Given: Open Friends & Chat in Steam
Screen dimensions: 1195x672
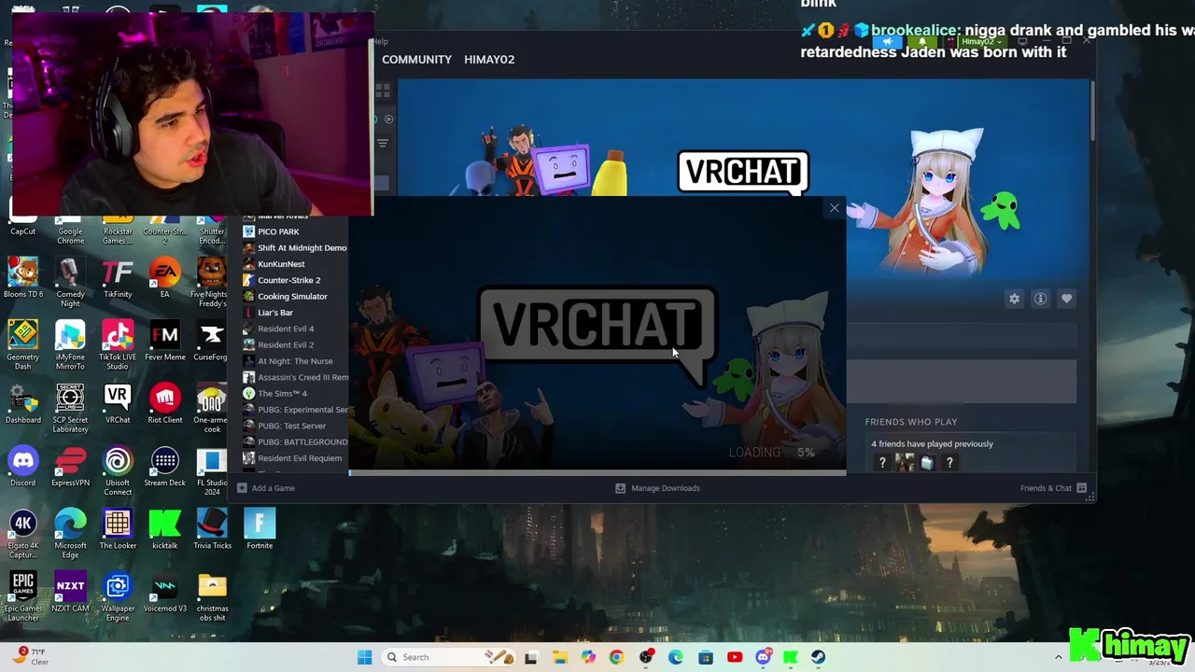Looking at the screenshot, I should point(1053,488).
